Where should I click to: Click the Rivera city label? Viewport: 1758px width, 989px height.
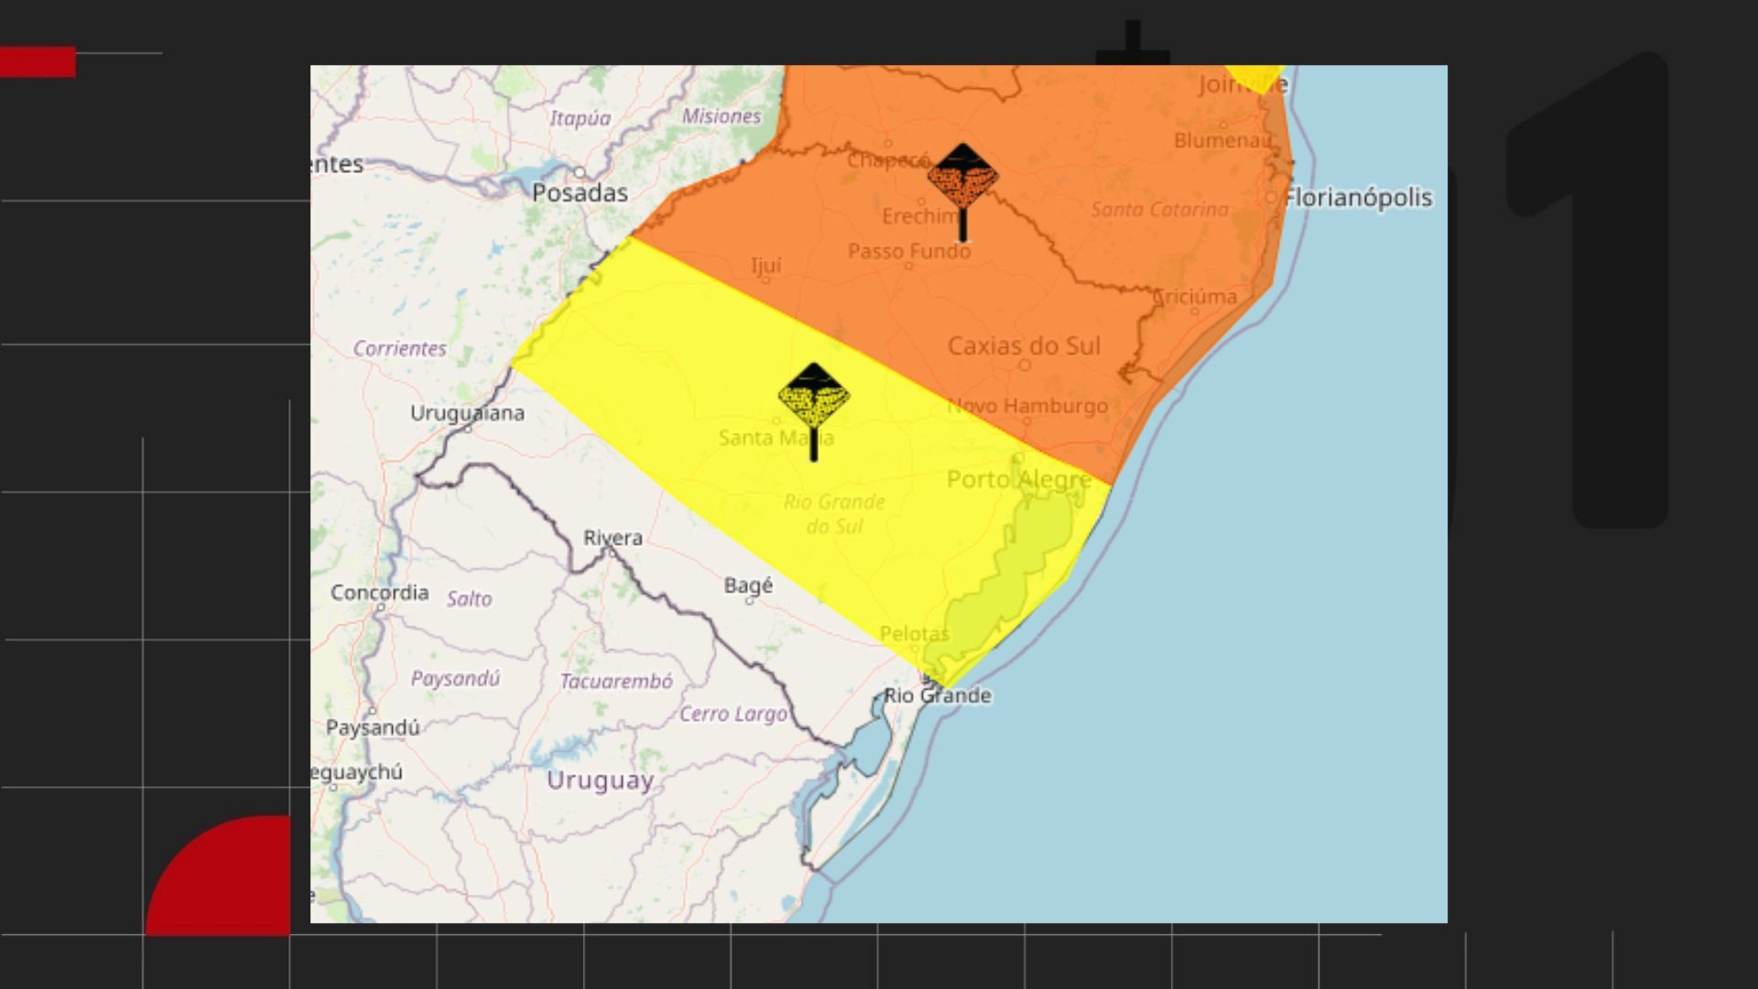coord(613,538)
